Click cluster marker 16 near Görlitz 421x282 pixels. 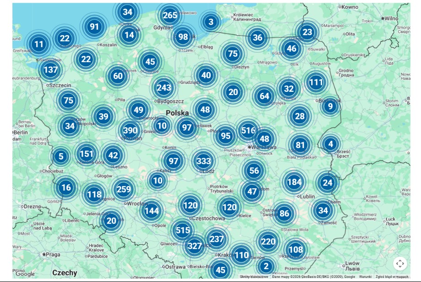tap(66, 187)
